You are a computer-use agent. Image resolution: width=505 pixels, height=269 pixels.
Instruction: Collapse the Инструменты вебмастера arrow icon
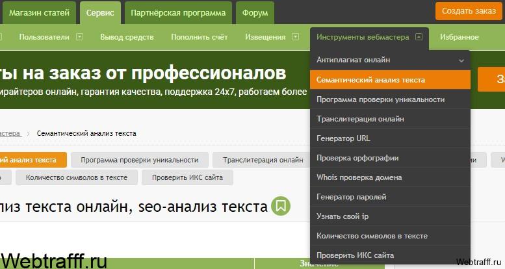(419, 37)
